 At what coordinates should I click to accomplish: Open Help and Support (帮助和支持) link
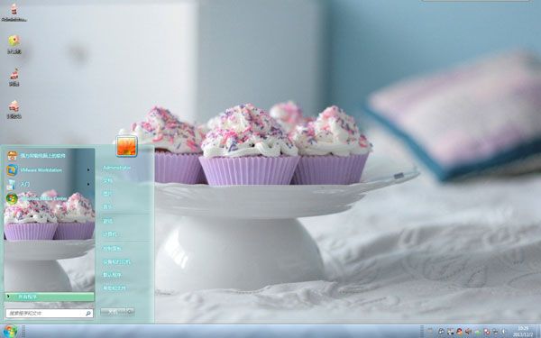coord(115,288)
